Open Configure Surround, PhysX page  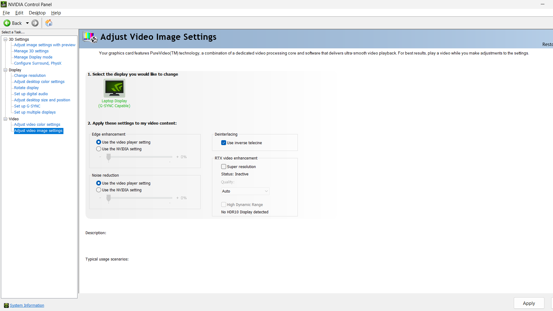click(x=38, y=63)
